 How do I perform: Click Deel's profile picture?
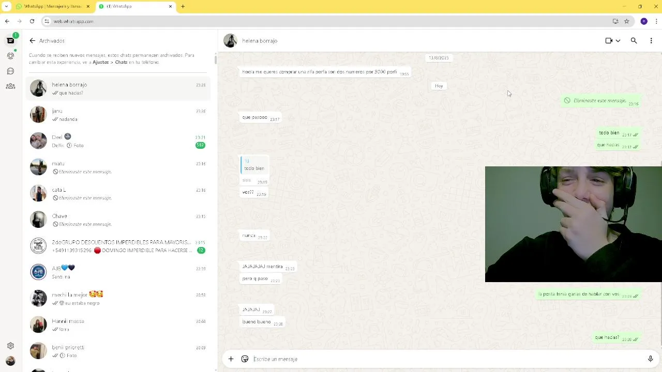pos(38,141)
